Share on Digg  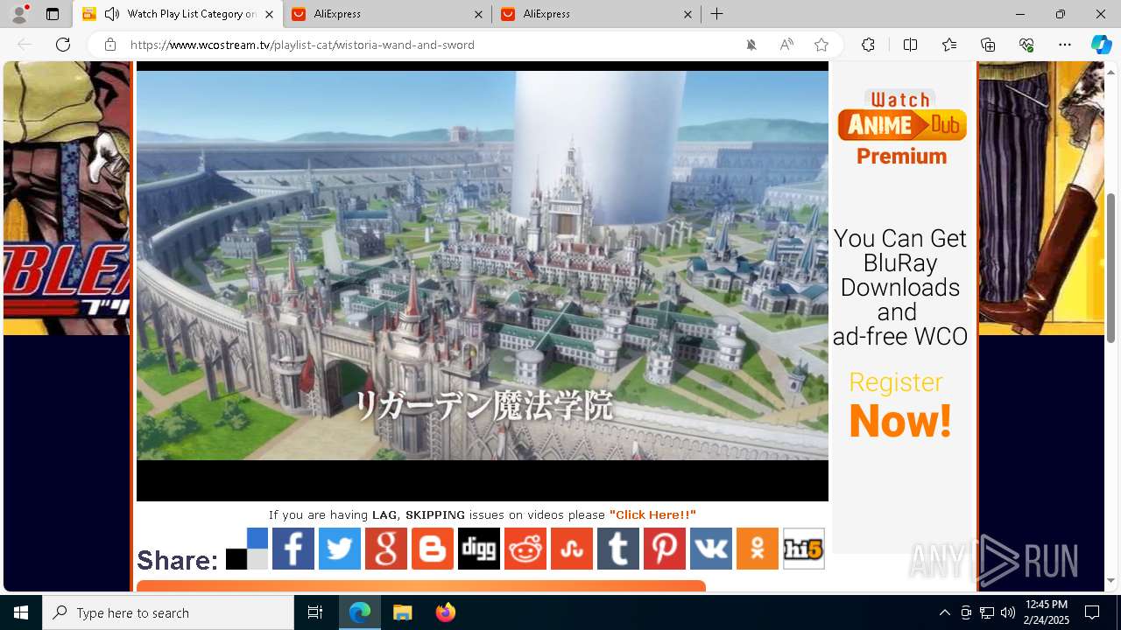479,549
